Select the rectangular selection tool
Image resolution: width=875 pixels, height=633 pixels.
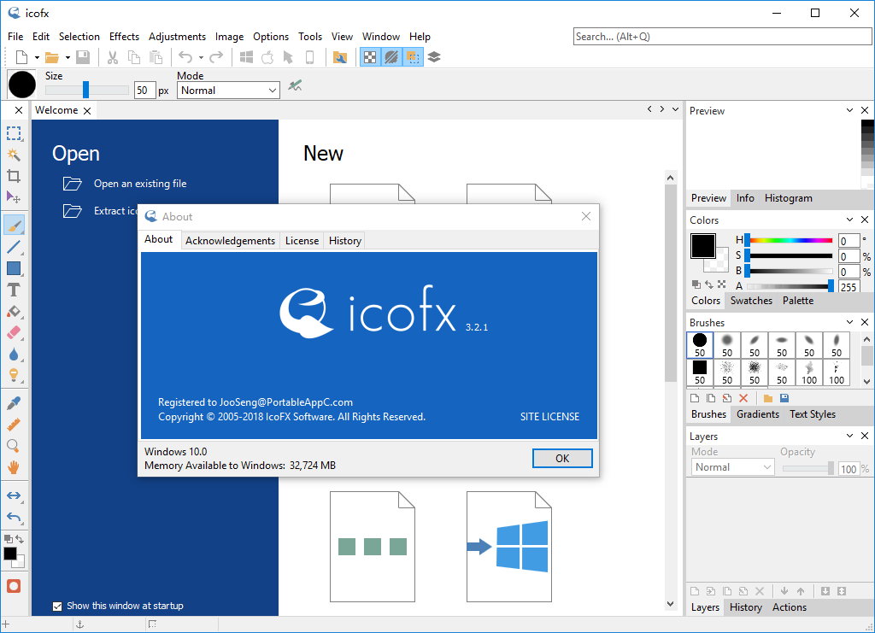point(14,132)
